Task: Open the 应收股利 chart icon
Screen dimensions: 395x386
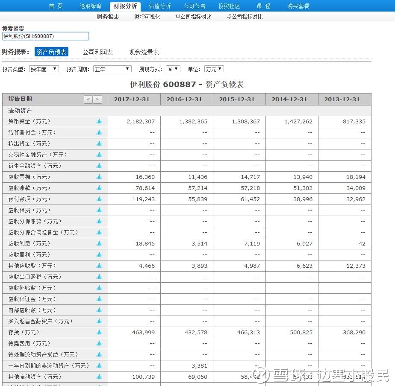Action: [99, 254]
